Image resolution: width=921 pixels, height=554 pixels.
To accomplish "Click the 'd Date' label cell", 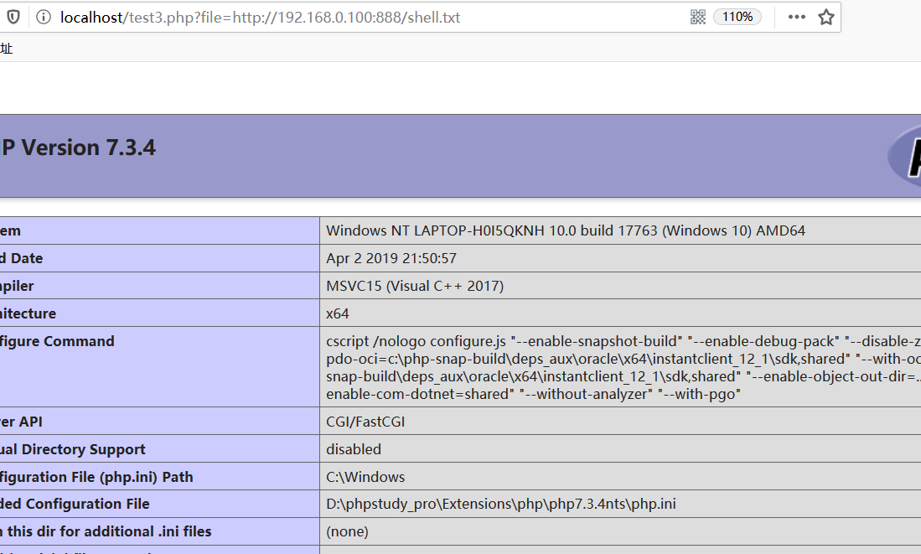I will click(159, 258).
